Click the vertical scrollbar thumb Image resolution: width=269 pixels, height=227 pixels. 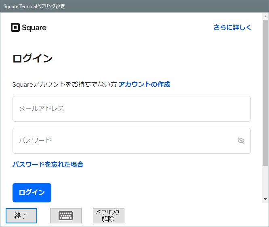[265, 93]
